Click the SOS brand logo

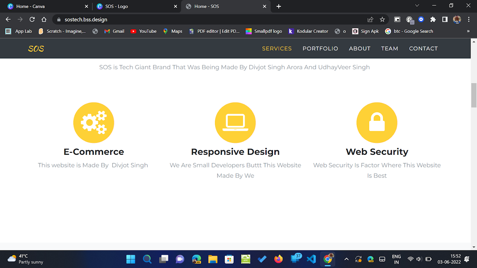click(x=36, y=49)
